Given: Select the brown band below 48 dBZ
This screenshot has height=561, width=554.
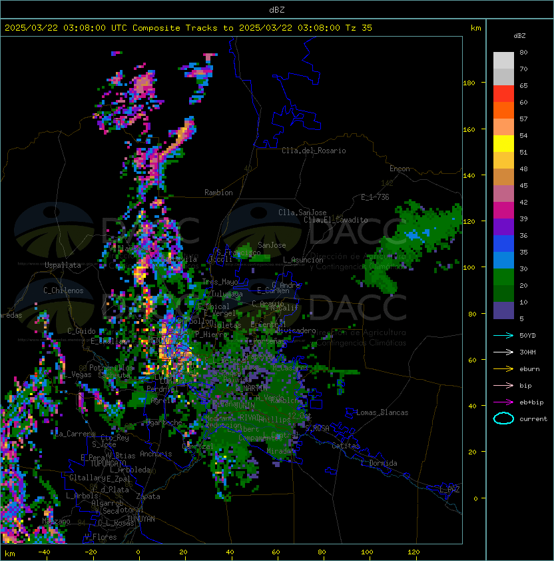Looking at the screenshot, I should 503,177.
